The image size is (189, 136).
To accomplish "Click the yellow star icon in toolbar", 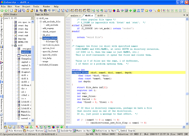I will (x=158, y=10).
